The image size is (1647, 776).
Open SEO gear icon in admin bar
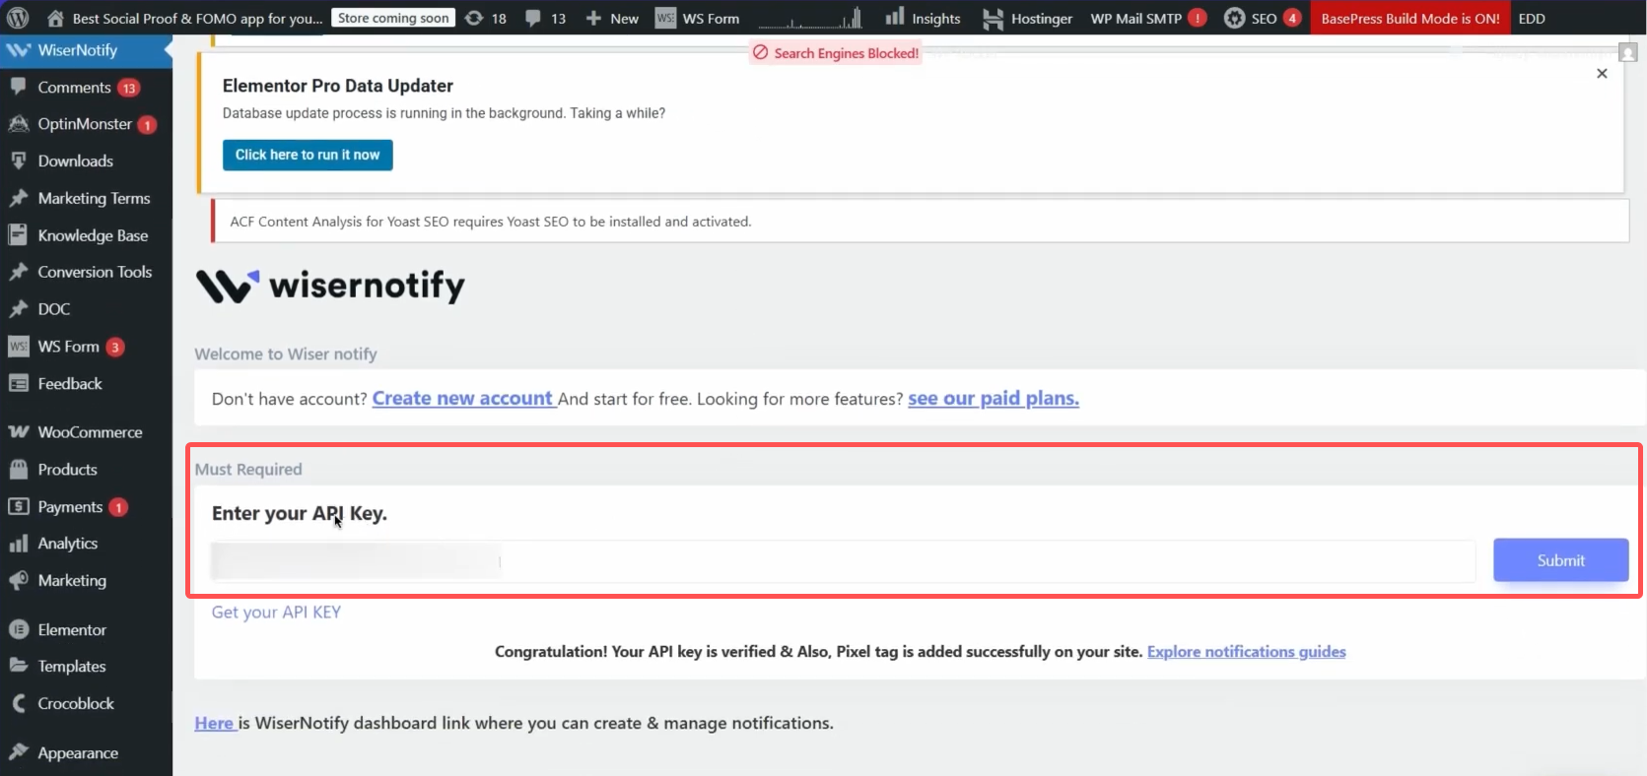1234,18
